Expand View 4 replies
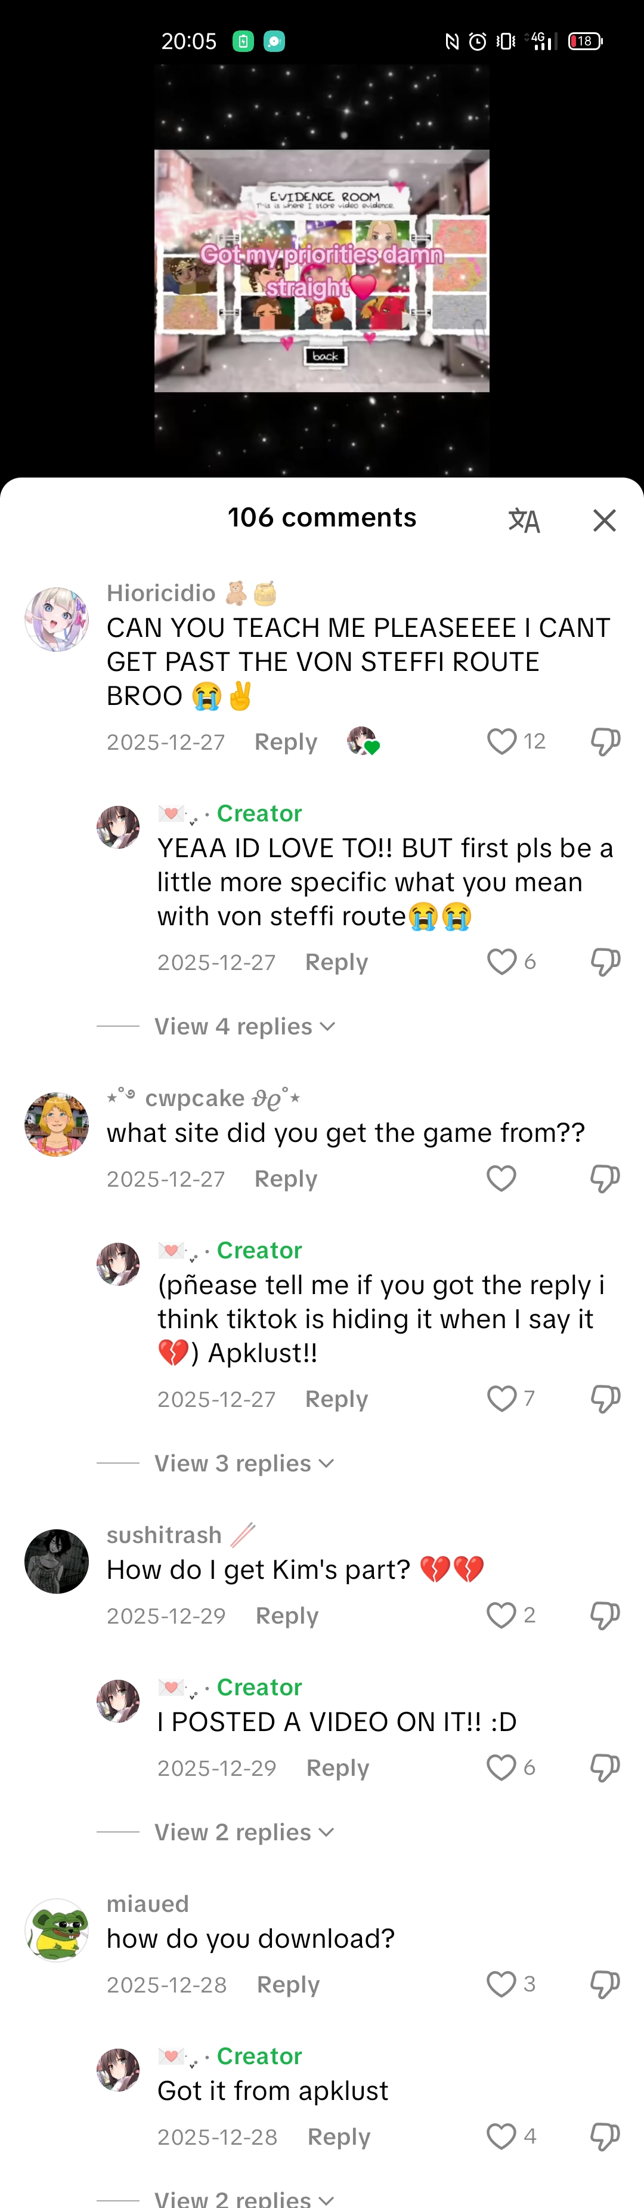644x2208 pixels. pyautogui.click(x=244, y=1026)
